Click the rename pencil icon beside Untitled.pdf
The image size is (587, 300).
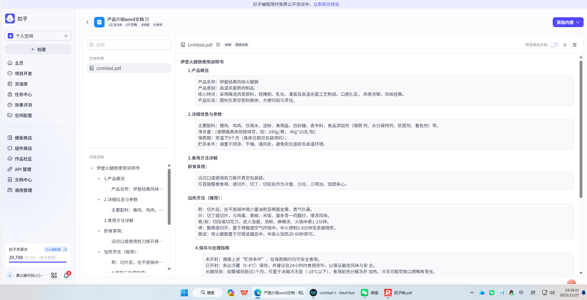pos(218,45)
